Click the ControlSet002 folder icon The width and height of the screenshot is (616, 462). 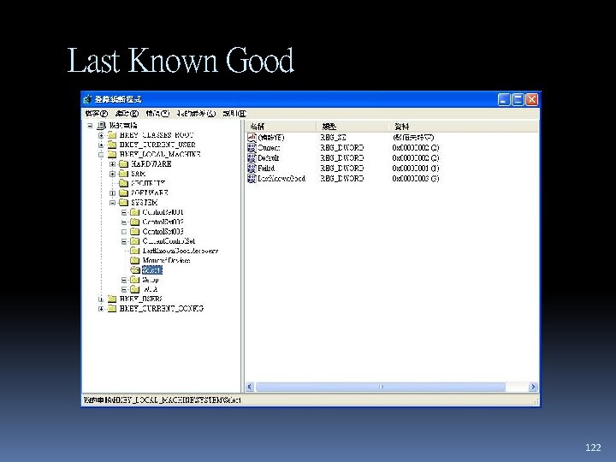(x=135, y=222)
